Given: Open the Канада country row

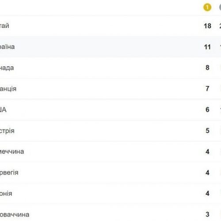Looking at the screenshot, I should (110, 68).
